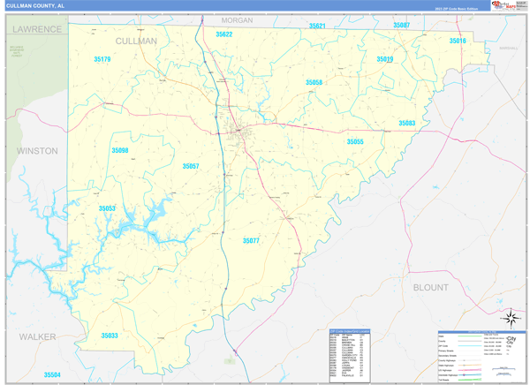This screenshot has width=530, height=385.
Task: Click the BLOUNT county label
Action: coord(431,287)
